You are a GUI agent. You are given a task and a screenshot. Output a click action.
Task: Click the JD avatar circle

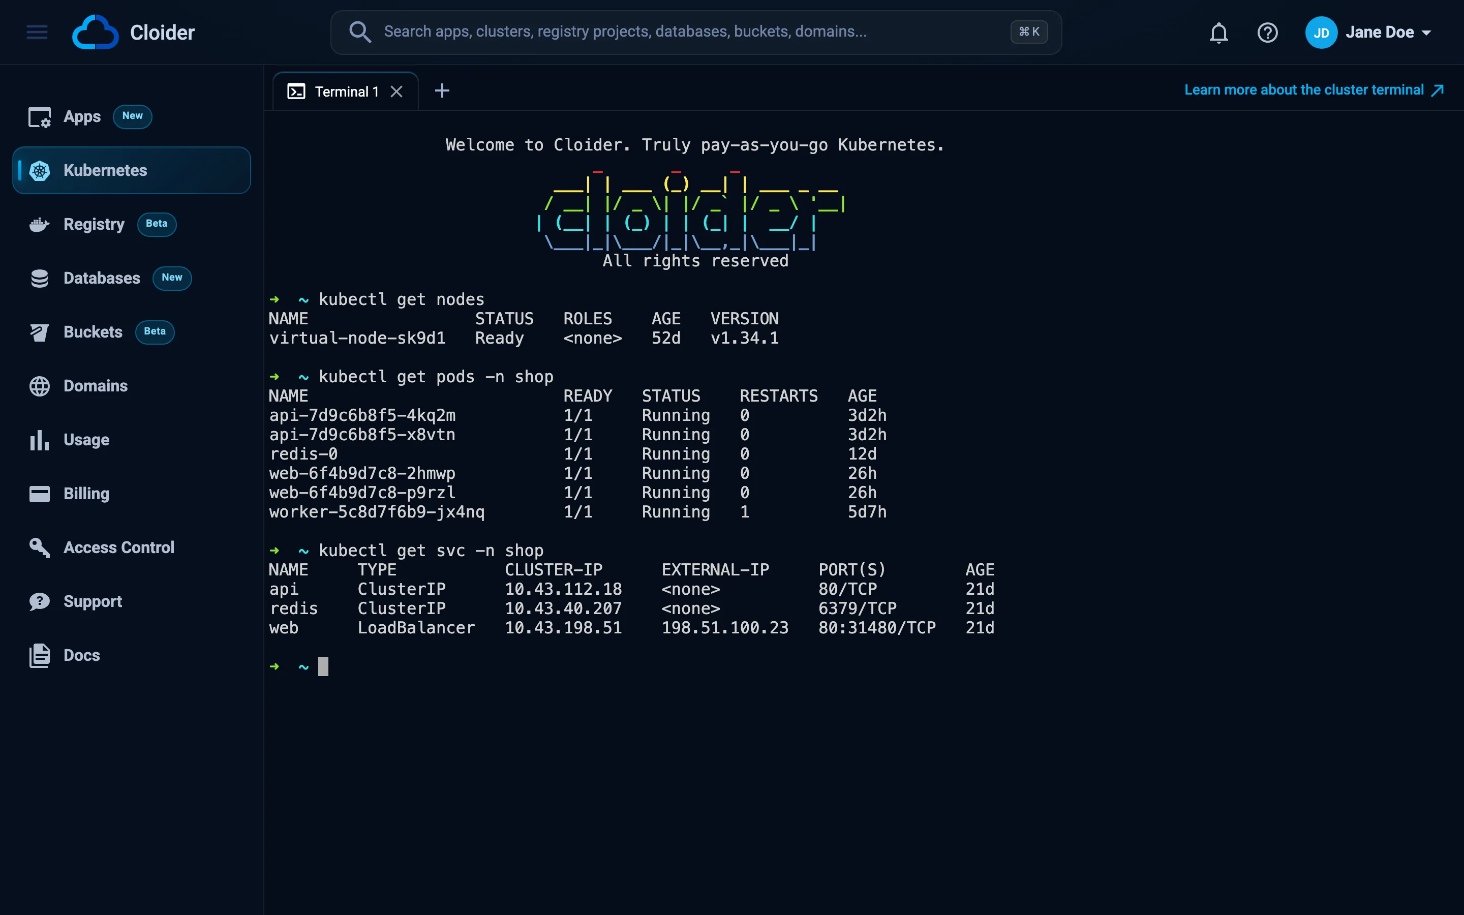point(1321,33)
